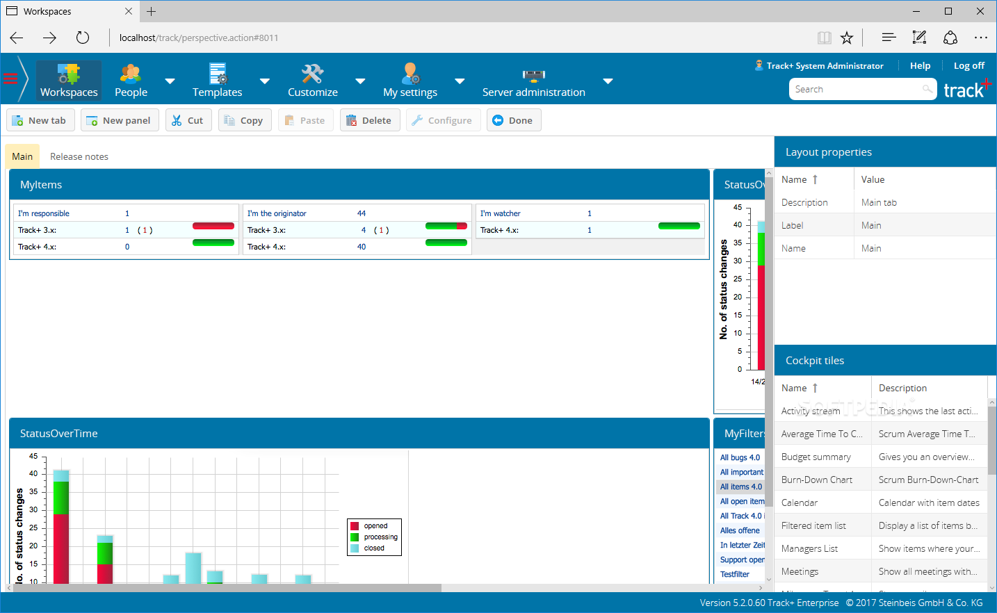Image resolution: width=997 pixels, height=613 pixels.
Task: Click the track+ logo
Action: (966, 89)
